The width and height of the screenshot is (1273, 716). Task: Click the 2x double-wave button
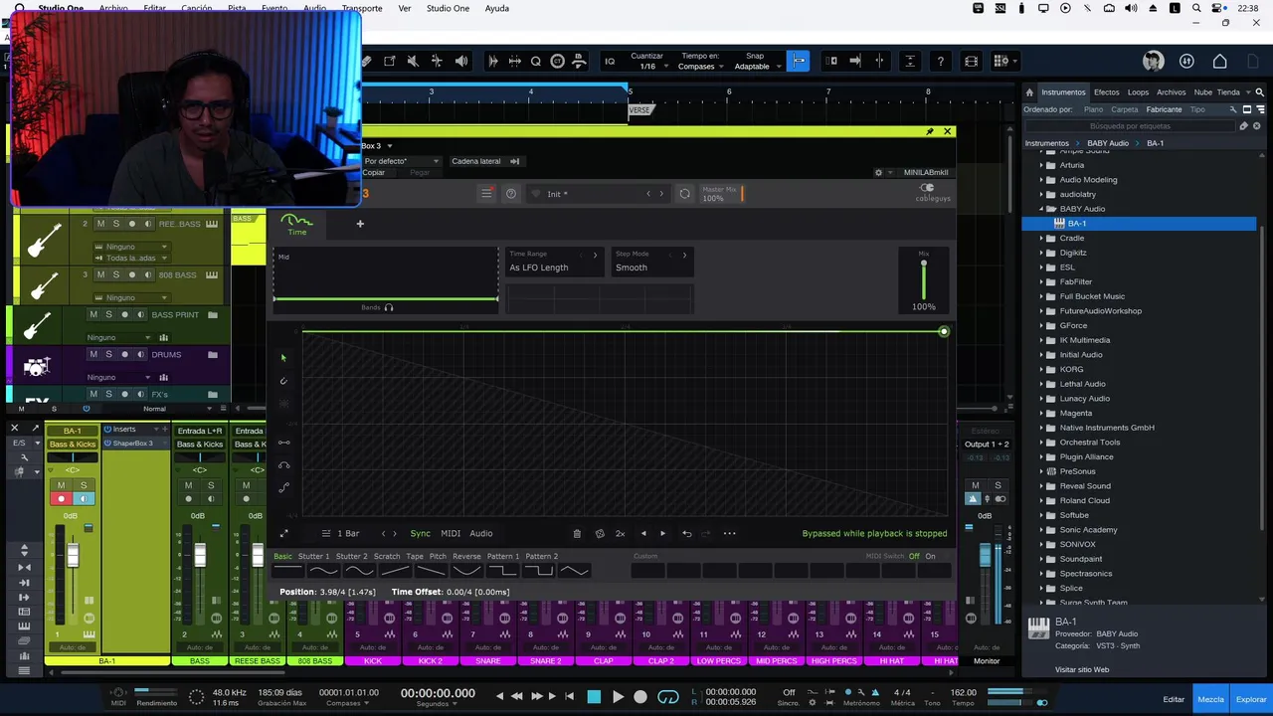point(620,534)
